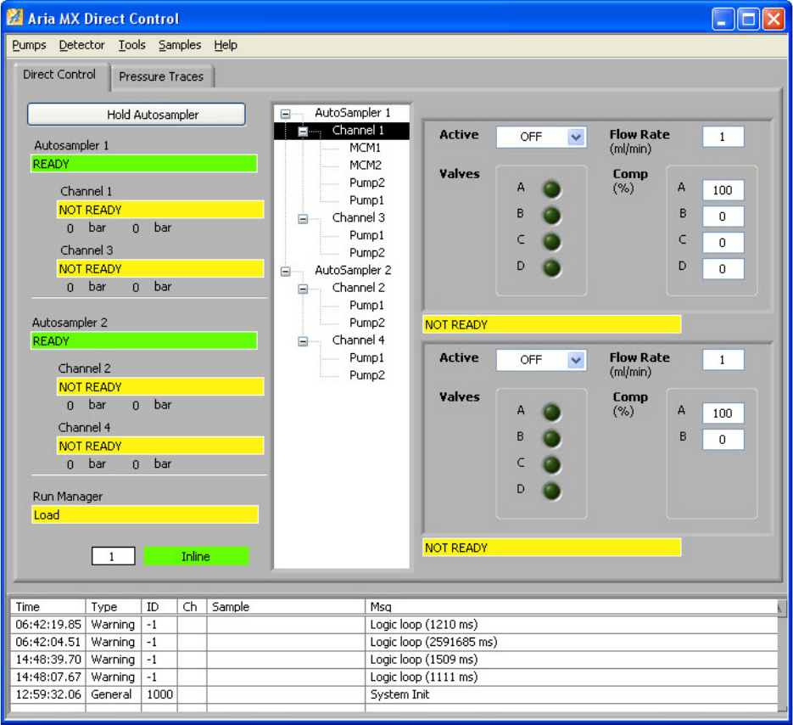Image resolution: width=793 pixels, height=725 pixels.
Task: Select Pump1 under Channel 1
Action: (366, 200)
